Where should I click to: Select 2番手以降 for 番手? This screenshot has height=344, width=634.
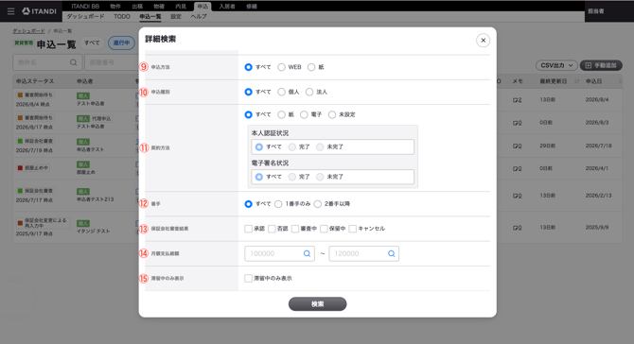317,204
